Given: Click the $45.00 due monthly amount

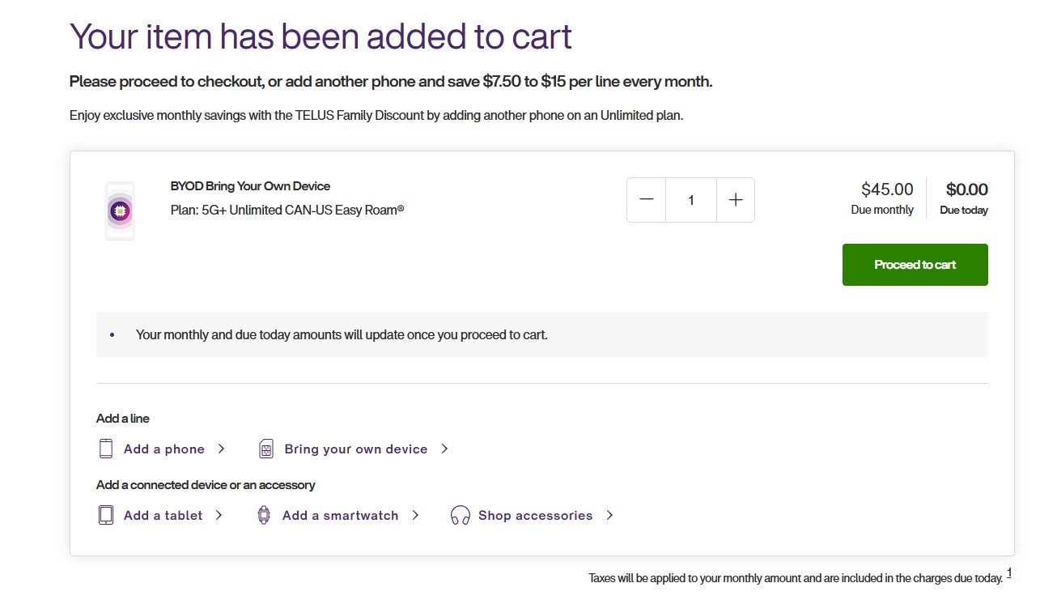Looking at the screenshot, I should click(x=887, y=189).
